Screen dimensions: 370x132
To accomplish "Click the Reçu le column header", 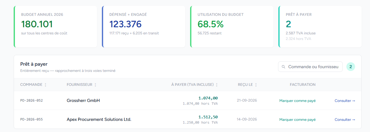I will 245,85.
